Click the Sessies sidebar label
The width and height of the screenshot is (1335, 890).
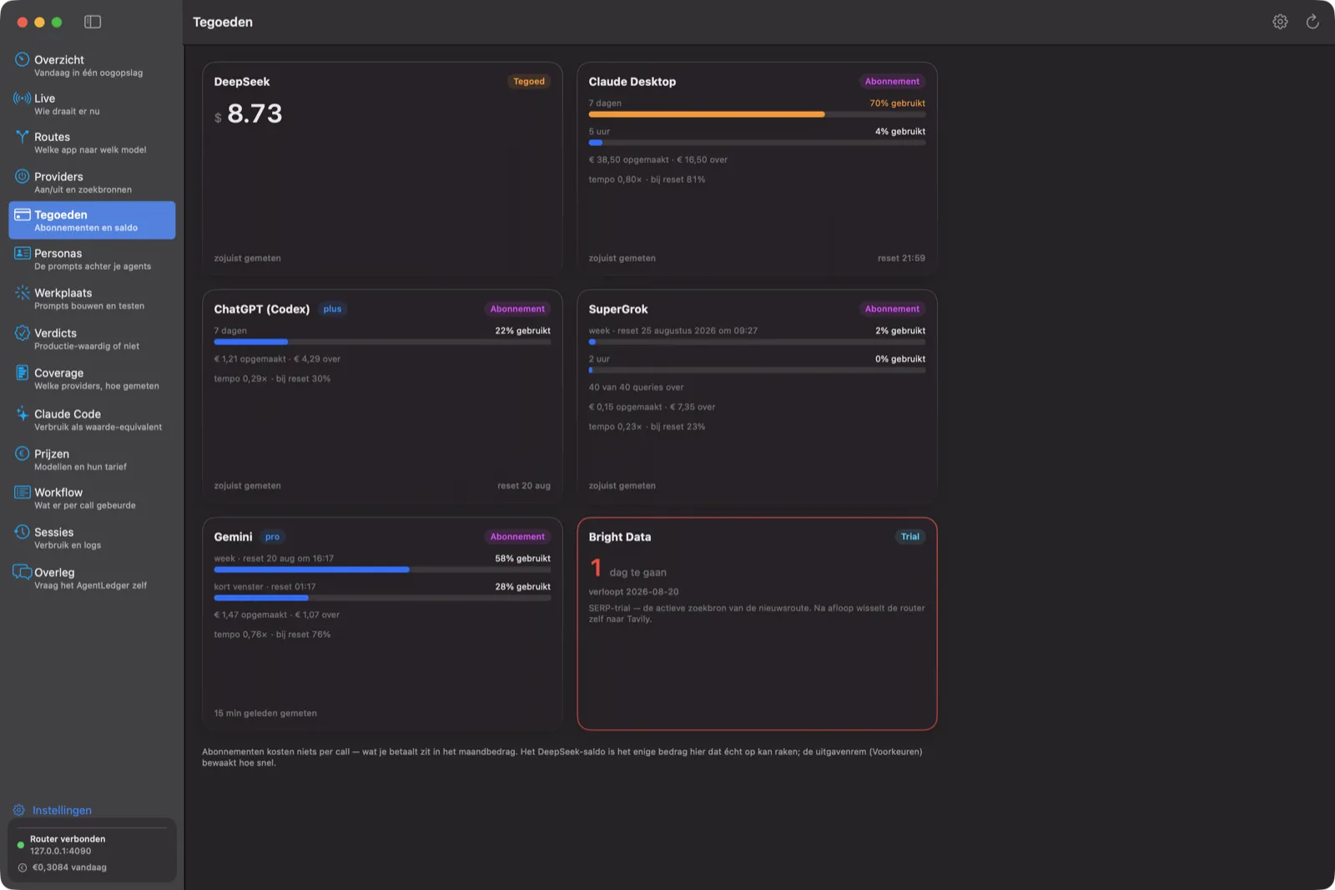pyautogui.click(x=53, y=532)
